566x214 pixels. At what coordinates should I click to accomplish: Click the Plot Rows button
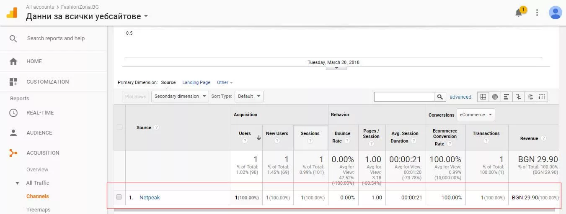click(x=135, y=97)
